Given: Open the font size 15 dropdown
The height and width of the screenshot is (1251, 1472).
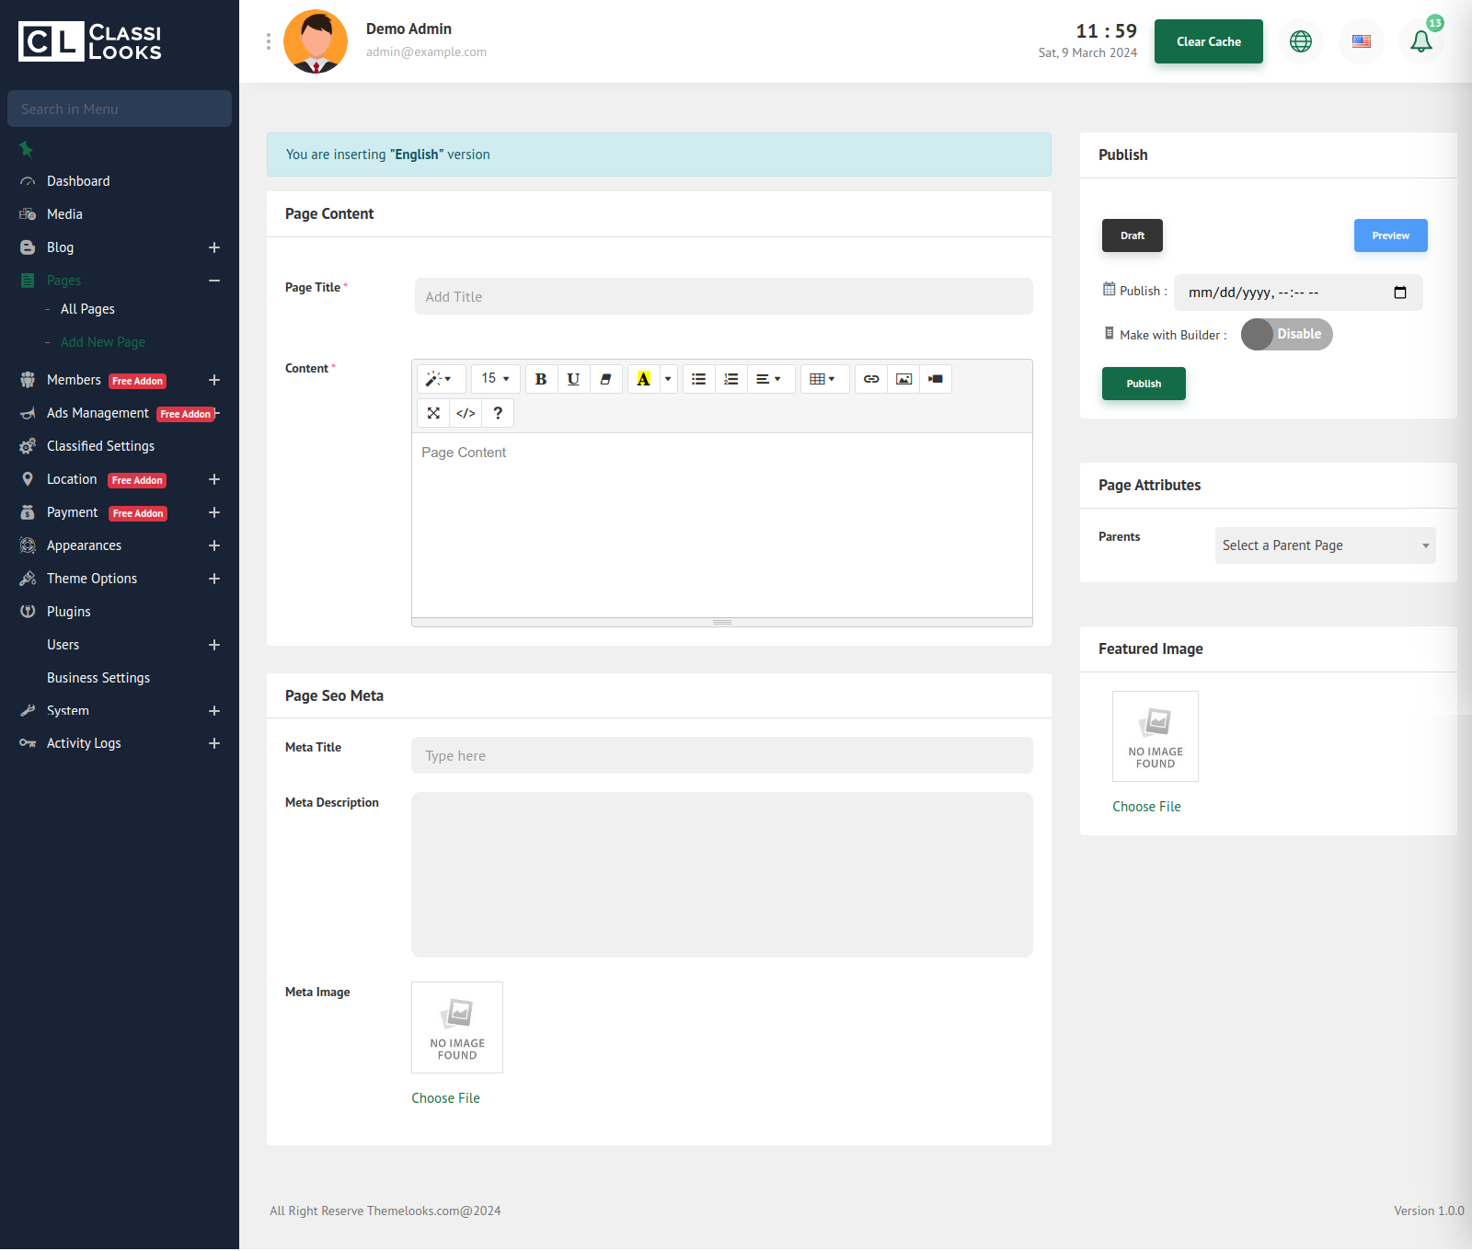Looking at the screenshot, I should point(496,379).
